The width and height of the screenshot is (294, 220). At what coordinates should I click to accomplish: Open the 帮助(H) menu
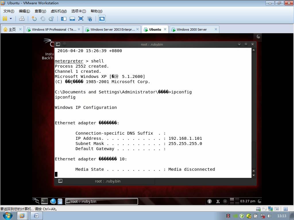point(96,11)
